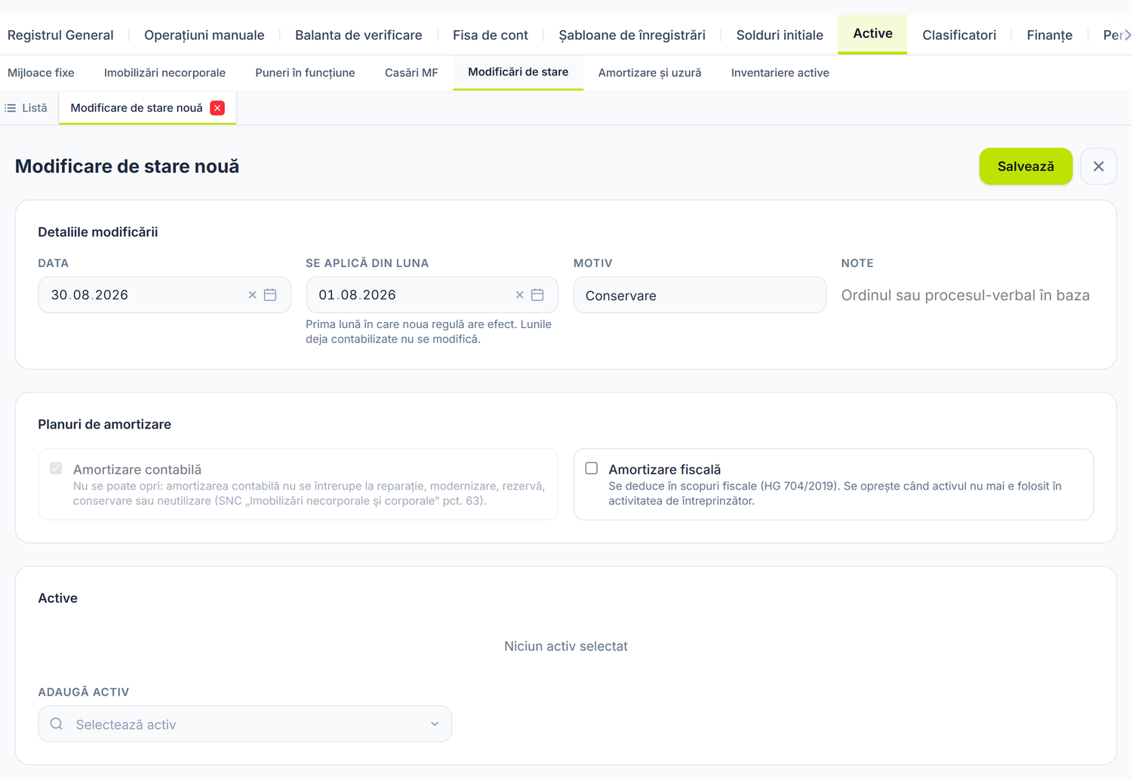Image resolution: width=1132 pixels, height=780 pixels.
Task: Switch to Inventariere active tab
Action: tap(780, 72)
